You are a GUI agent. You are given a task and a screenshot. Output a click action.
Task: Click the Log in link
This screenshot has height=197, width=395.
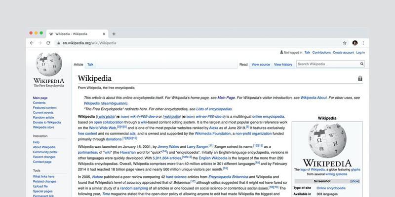[x=360, y=53]
